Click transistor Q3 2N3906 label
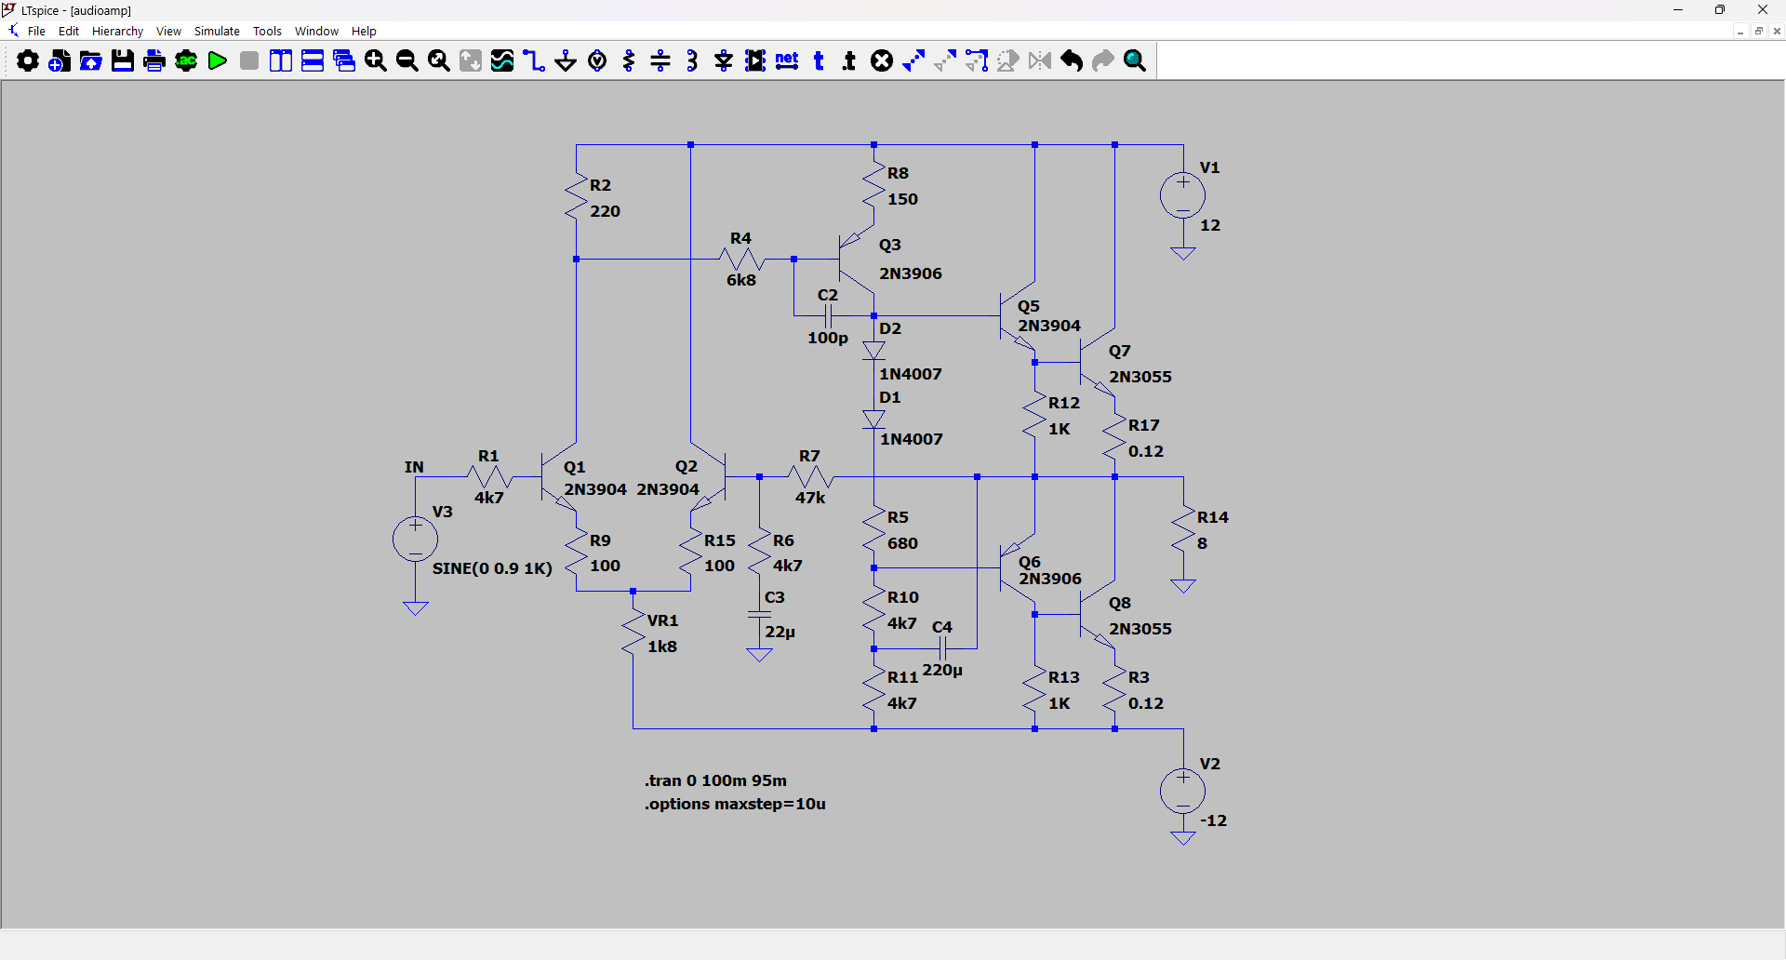 click(x=911, y=273)
